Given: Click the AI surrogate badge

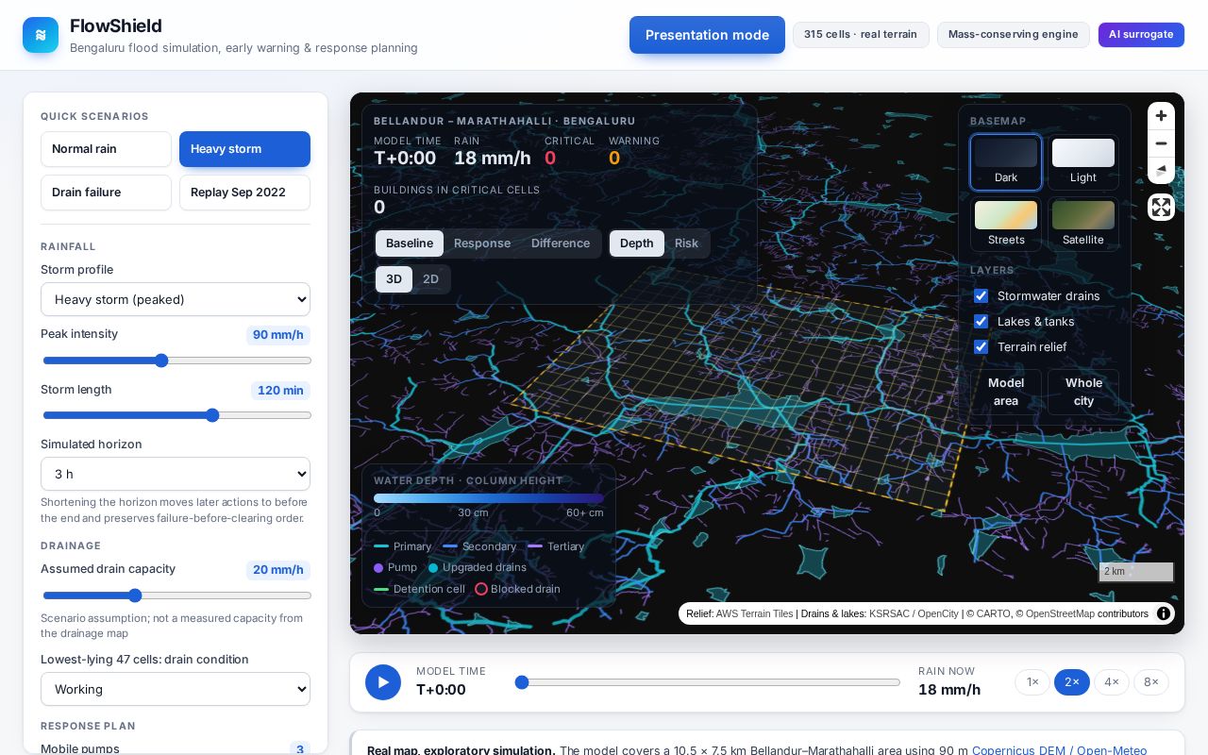Looking at the screenshot, I should click(x=1141, y=35).
